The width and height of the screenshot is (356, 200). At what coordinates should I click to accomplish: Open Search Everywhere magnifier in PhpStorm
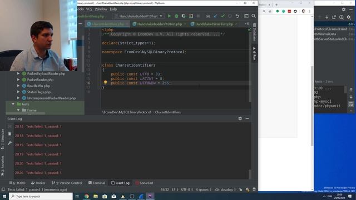(254, 16)
